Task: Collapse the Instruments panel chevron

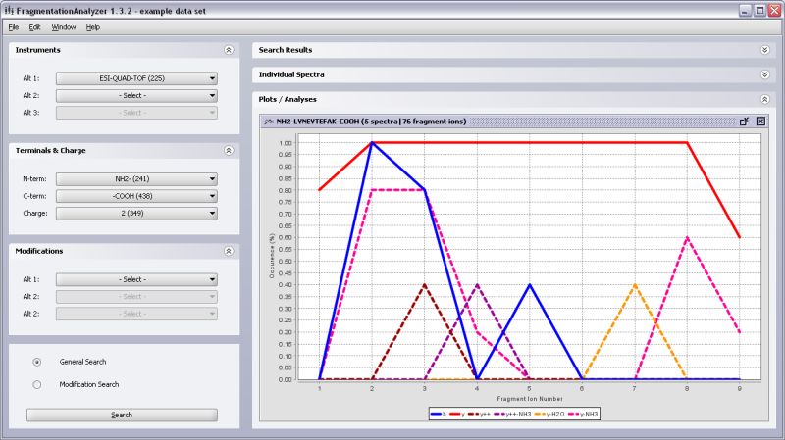Action: (x=229, y=50)
